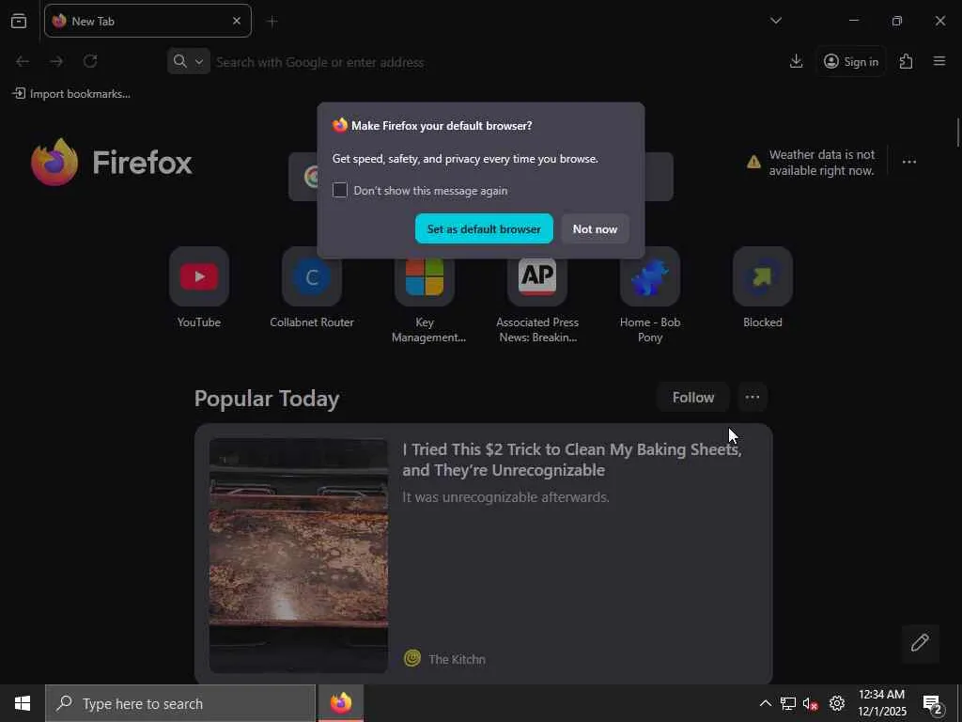Open the YouTube shortcut tile

click(199, 277)
